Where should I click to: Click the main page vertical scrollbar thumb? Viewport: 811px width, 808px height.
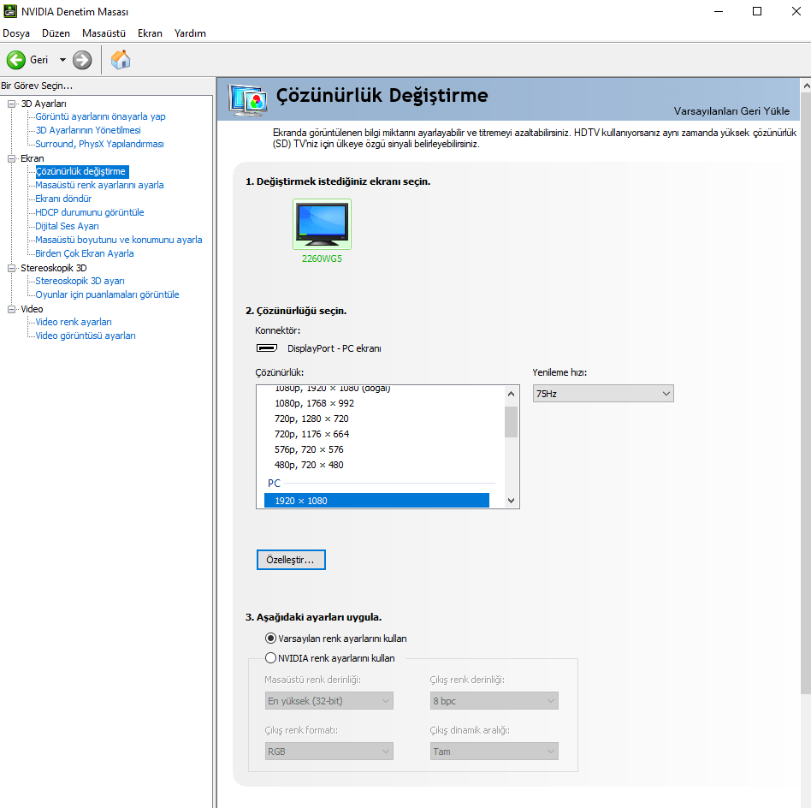click(x=806, y=394)
